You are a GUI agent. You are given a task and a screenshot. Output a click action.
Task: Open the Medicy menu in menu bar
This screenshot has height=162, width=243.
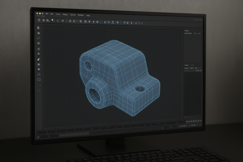coord(65,15)
